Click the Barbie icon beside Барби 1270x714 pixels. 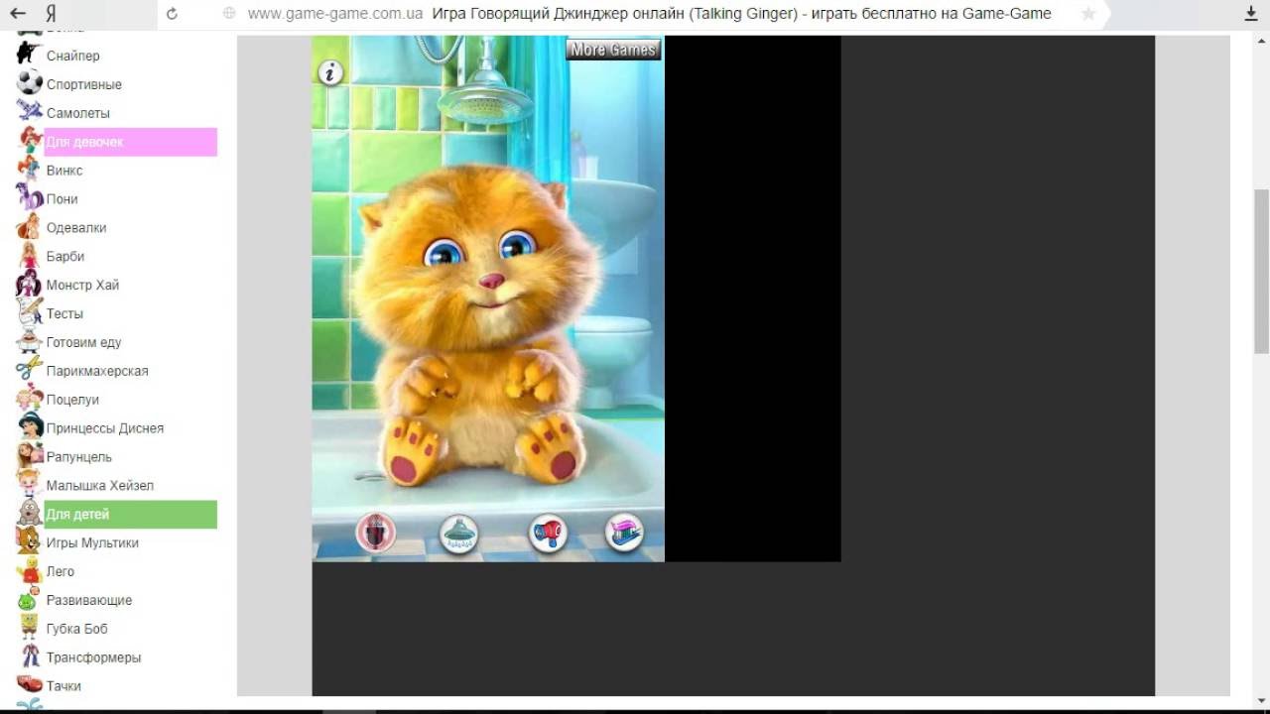point(30,256)
